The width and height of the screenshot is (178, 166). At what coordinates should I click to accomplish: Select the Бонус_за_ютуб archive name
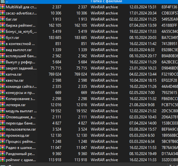point(21,32)
